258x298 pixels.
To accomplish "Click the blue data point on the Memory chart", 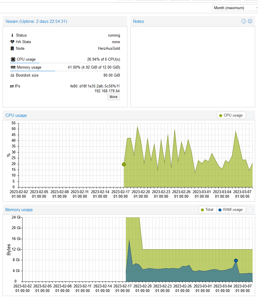I will coord(235,260).
